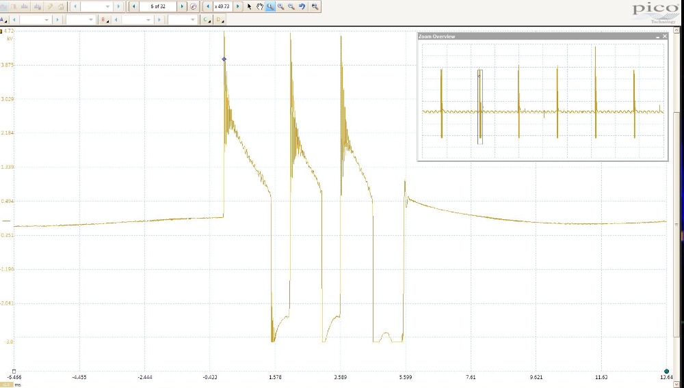Click the green time ruler handle at right

[666, 371]
